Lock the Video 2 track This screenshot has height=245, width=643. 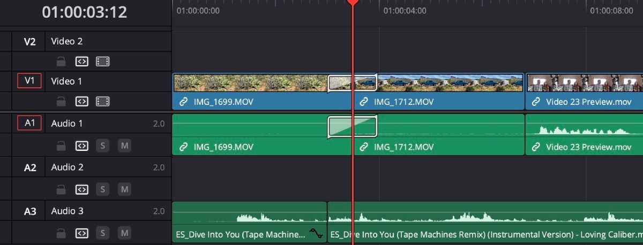point(62,62)
